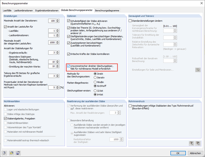Close the Berechnungsparameter dialog with X
The width and height of the screenshot is (205, 157).
pos(201,3)
